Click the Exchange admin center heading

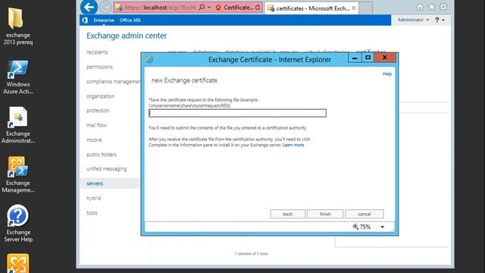point(127,36)
